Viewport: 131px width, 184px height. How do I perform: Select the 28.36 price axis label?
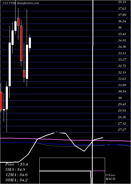click(x=122, y=117)
